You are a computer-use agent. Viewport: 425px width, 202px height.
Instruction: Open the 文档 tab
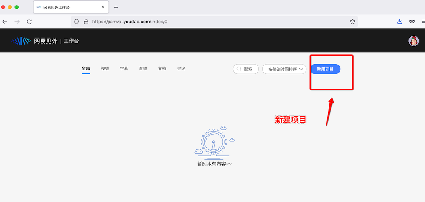pos(162,69)
